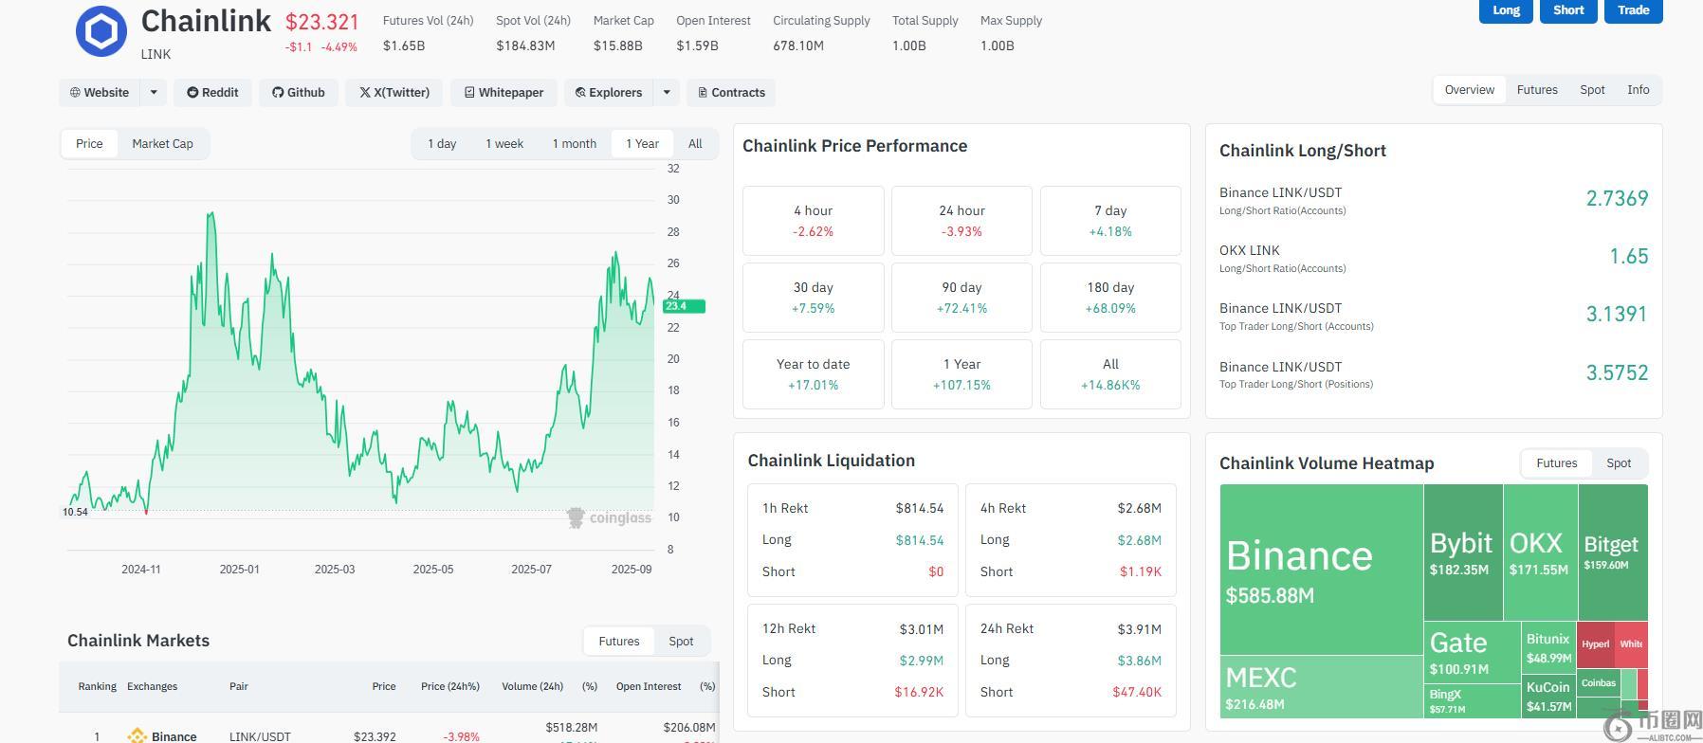
Task: Click the Long button
Action: click(1506, 9)
